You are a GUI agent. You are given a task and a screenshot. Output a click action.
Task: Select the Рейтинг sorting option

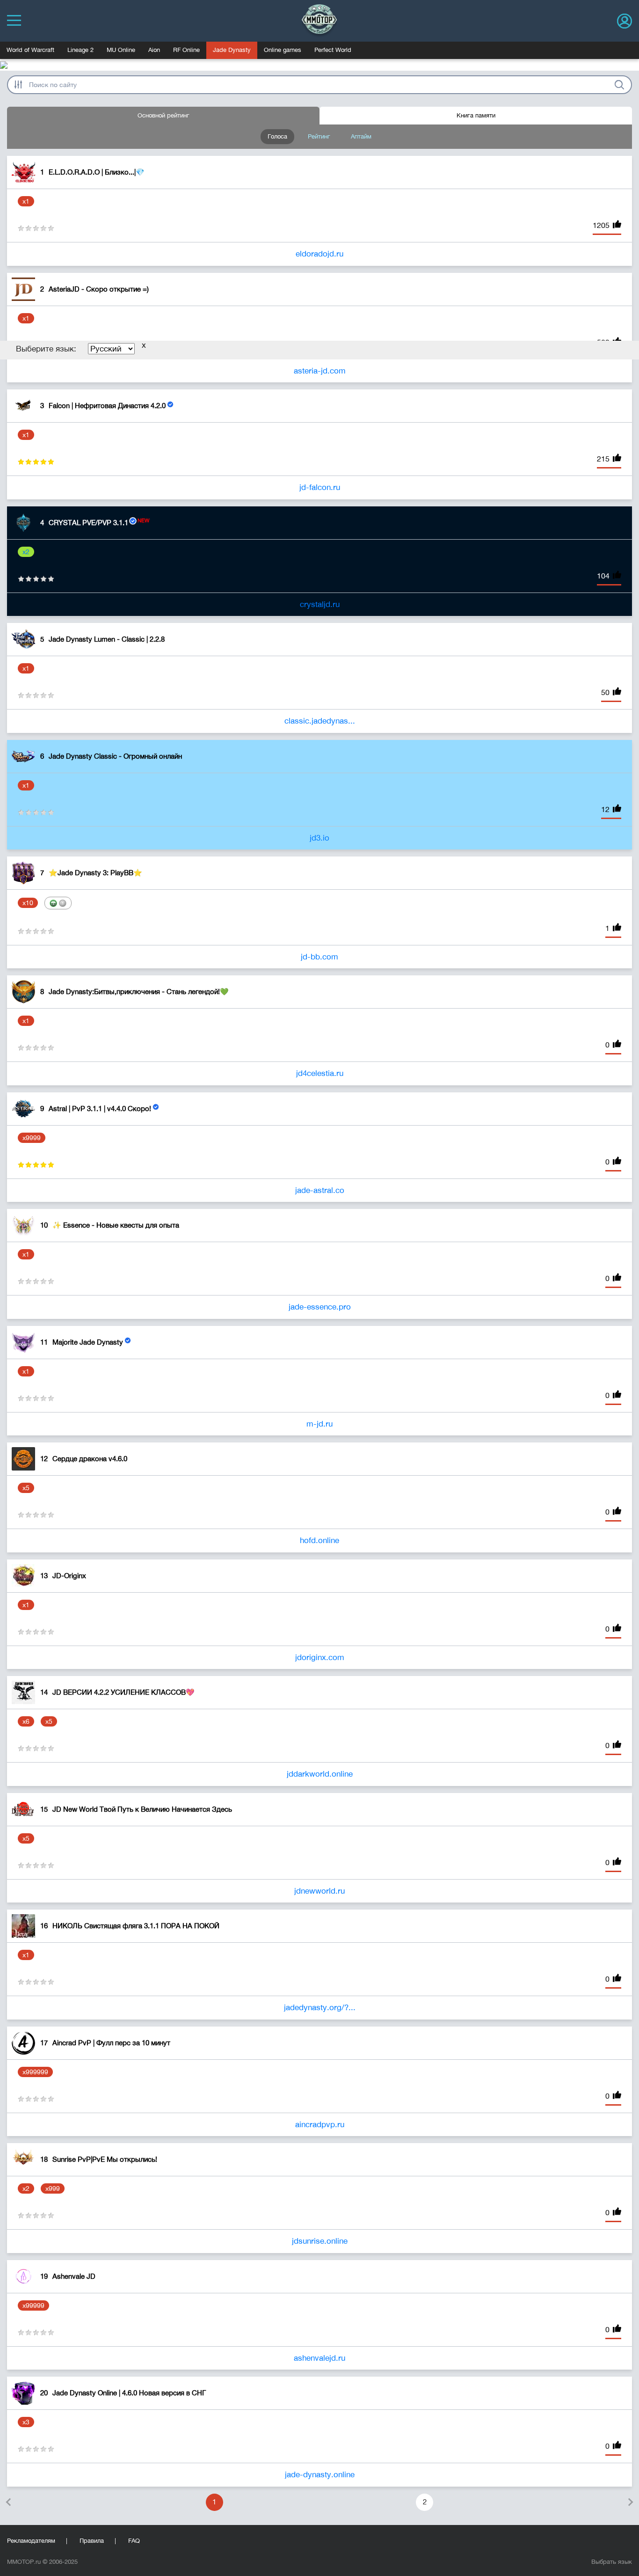(319, 136)
